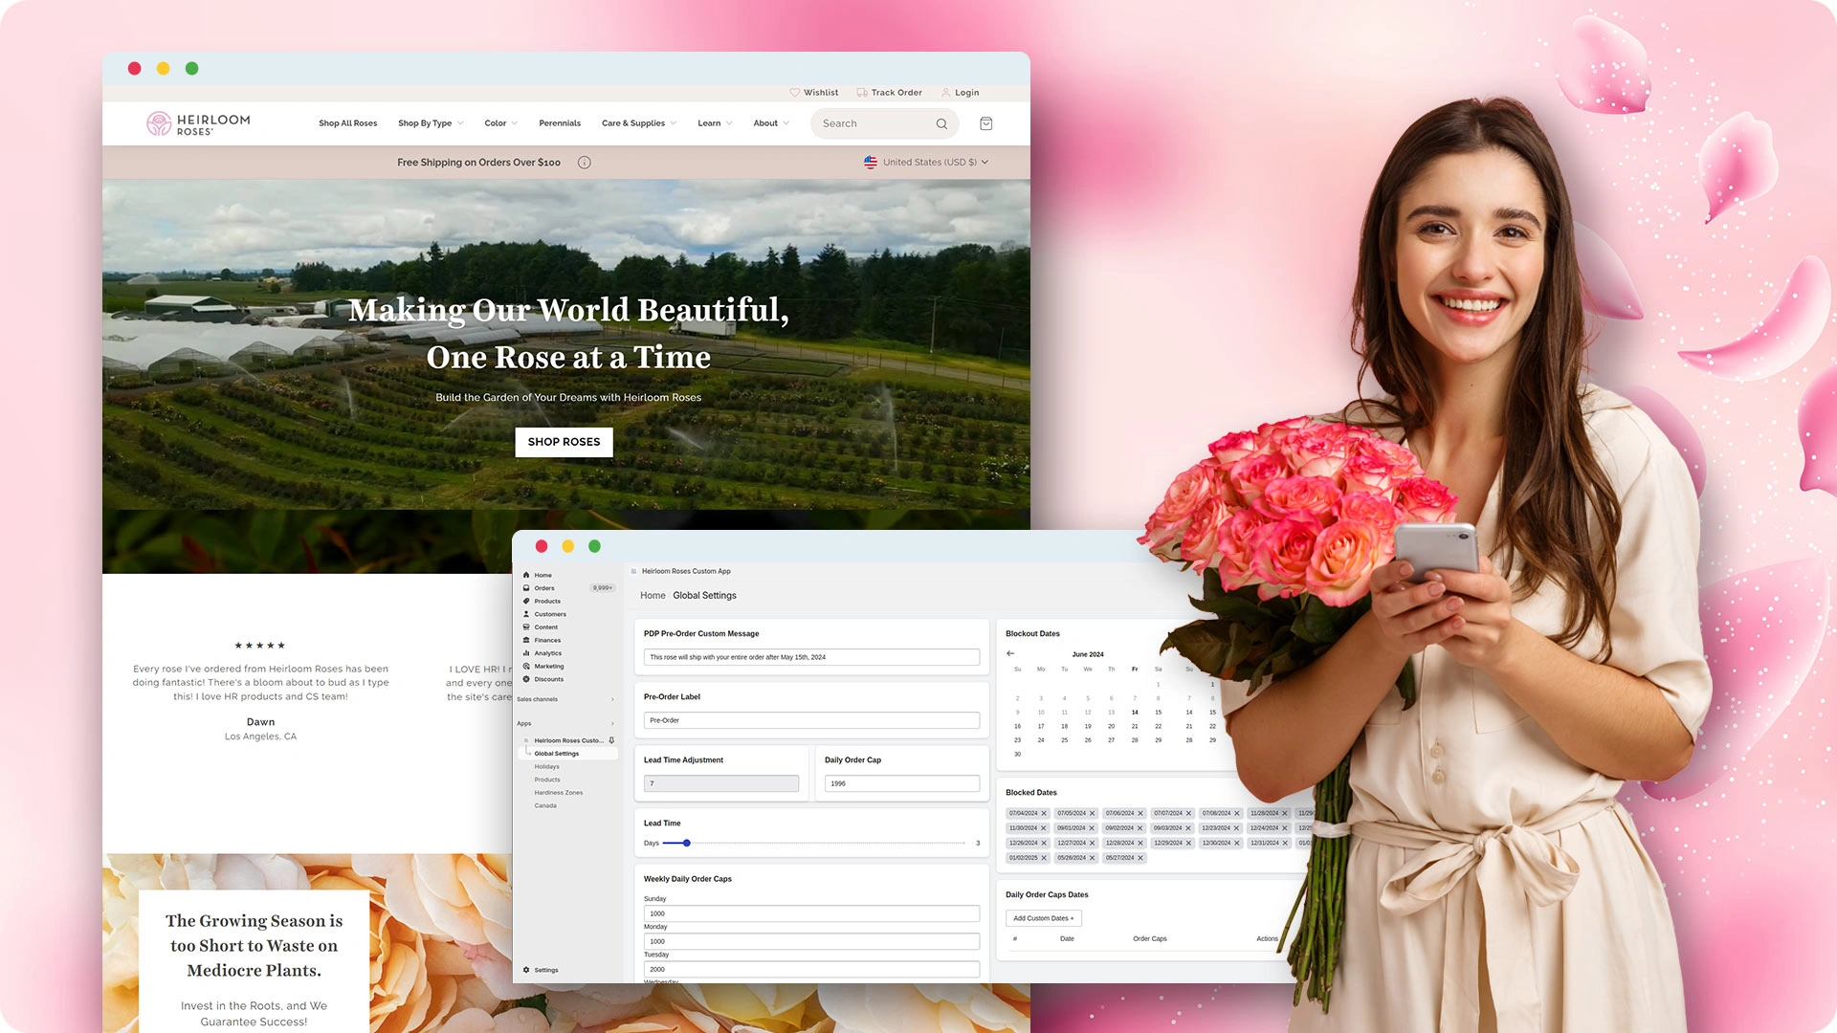Expand the Color menu
This screenshot has width=1837, height=1033.
point(500,123)
